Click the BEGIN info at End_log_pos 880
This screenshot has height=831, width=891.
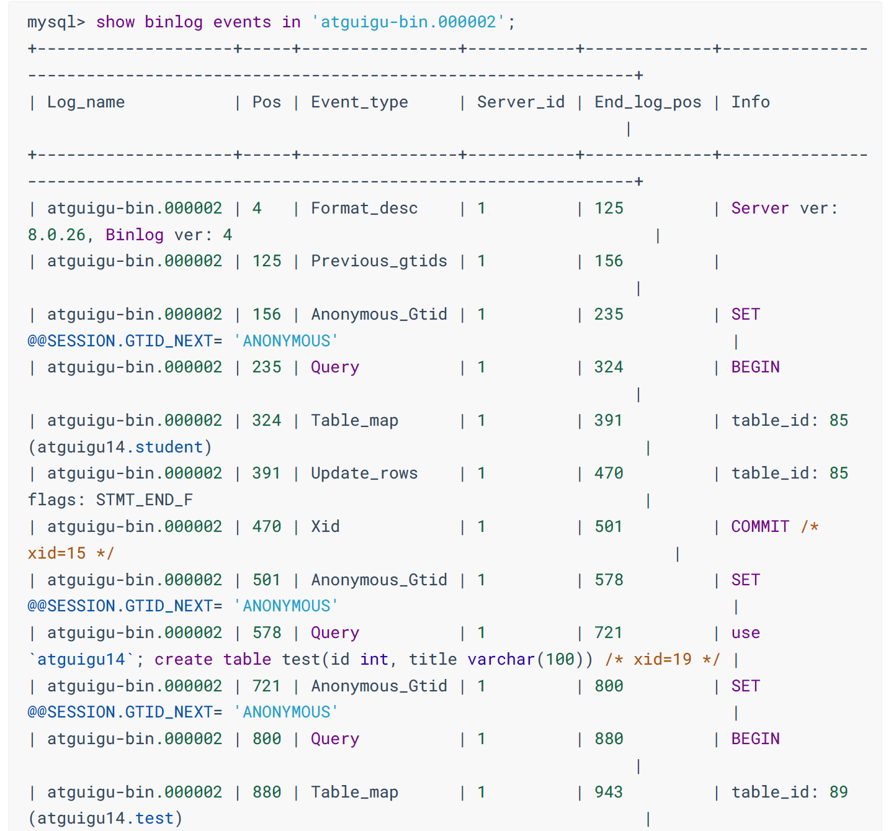pos(756,739)
